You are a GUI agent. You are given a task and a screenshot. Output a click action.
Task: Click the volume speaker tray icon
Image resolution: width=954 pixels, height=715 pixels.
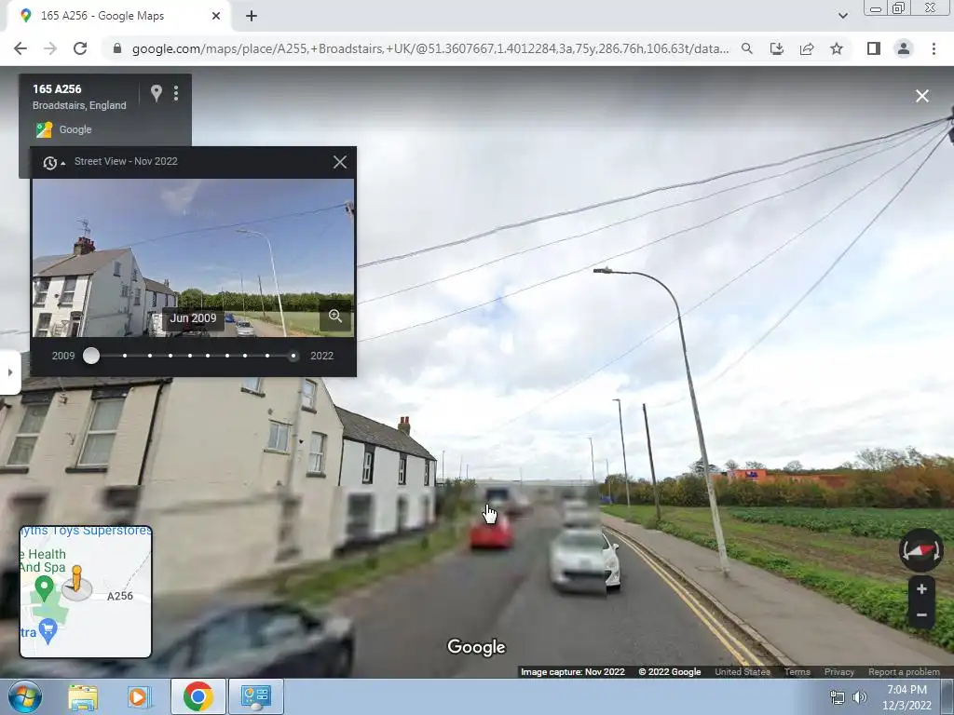tap(859, 697)
